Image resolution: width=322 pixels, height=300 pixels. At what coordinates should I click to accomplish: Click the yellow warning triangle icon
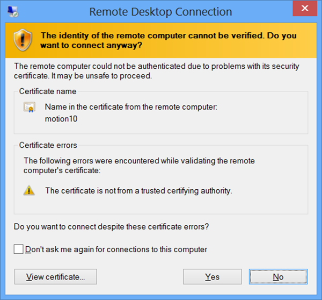click(x=29, y=190)
